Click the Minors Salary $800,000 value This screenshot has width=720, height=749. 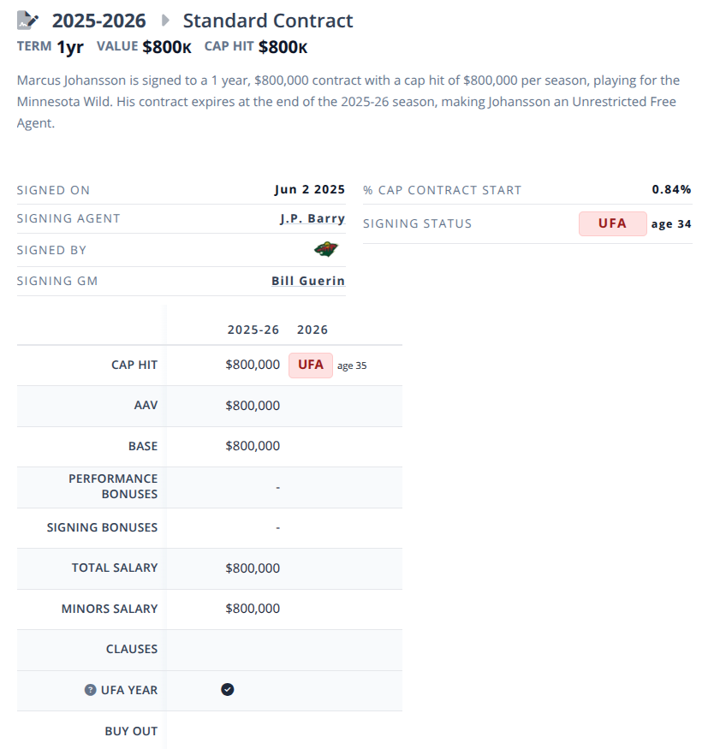(253, 609)
